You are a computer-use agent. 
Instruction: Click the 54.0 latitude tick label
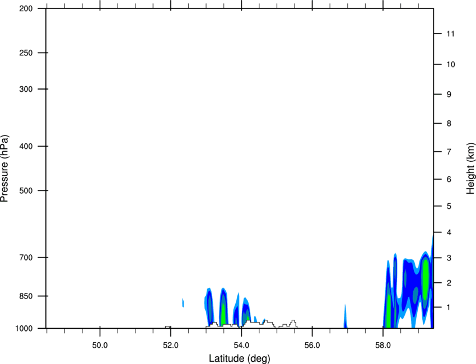(x=241, y=346)
